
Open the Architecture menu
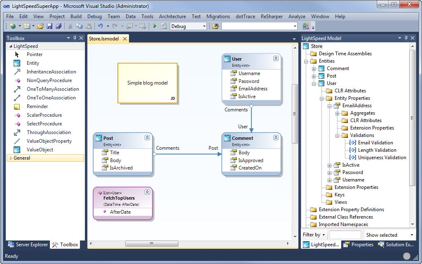(x=172, y=16)
